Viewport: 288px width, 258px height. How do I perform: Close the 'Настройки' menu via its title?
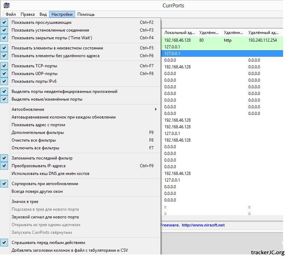(62, 14)
